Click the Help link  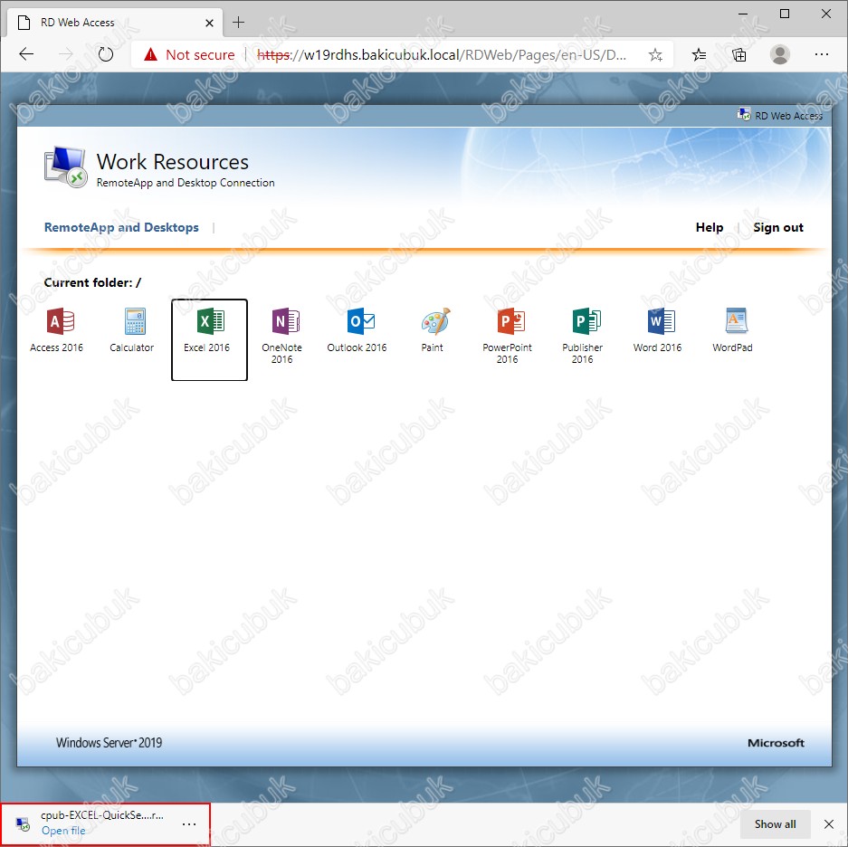point(710,227)
